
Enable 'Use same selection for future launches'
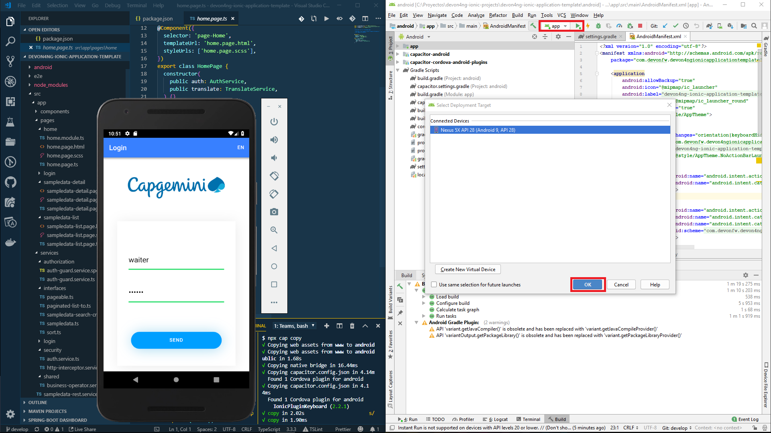coord(434,285)
